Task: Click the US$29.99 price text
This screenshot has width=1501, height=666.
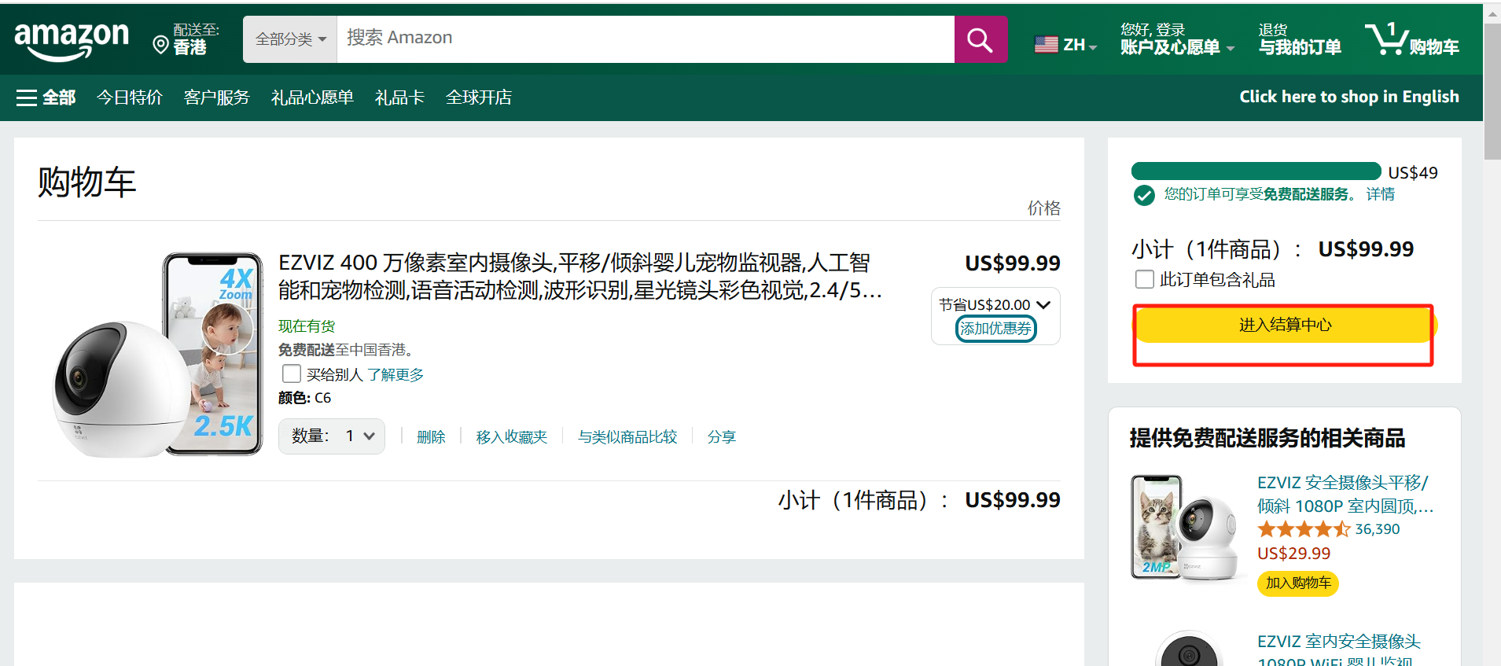Action: pos(1293,554)
